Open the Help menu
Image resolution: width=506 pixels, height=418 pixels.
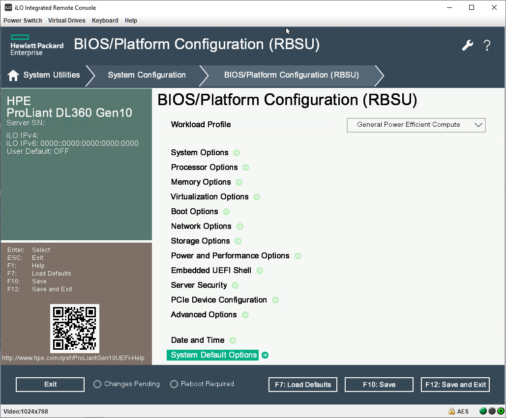click(x=131, y=21)
